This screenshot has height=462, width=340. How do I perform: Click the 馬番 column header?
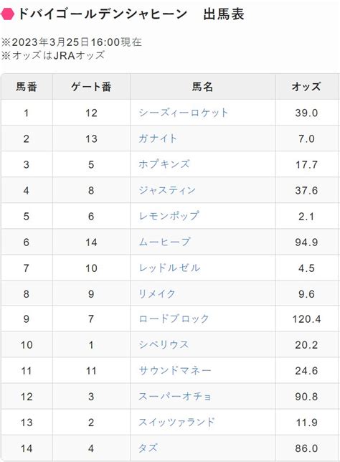coord(27,87)
